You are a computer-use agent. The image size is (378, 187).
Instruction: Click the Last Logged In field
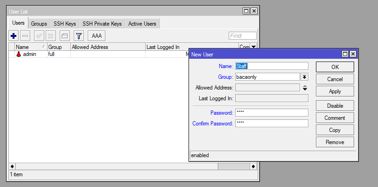272,98
